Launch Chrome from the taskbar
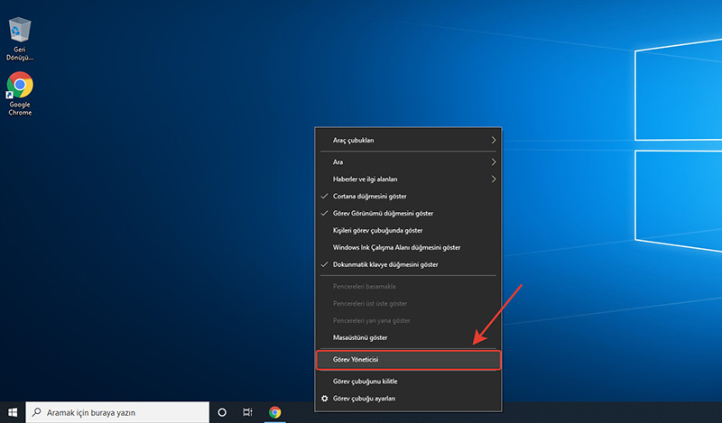The height and width of the screenshot is (423, 722). tap(275, 412)
